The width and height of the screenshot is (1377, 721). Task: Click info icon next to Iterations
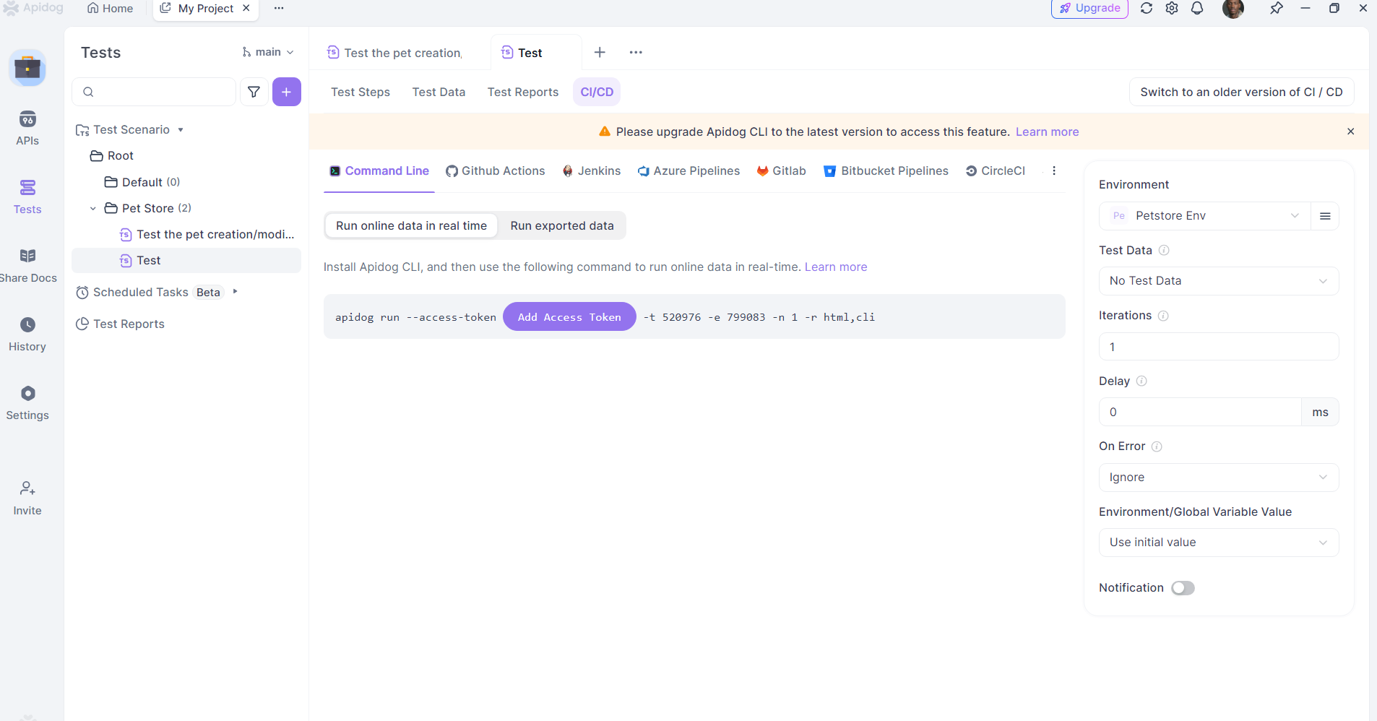pyautogui.click(x=1163, y=316)
